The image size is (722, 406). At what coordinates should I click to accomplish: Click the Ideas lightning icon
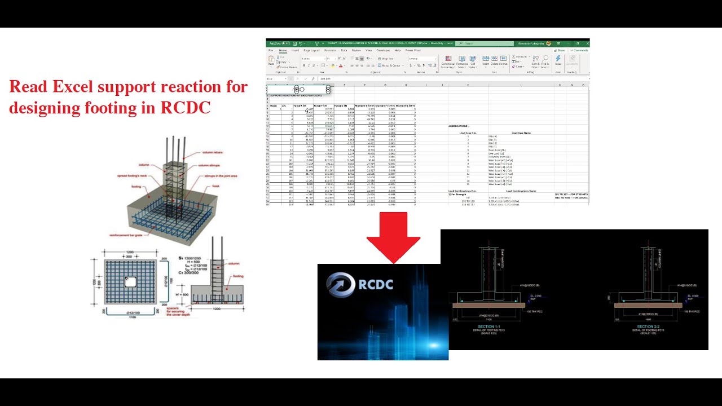tap(558, 59)
